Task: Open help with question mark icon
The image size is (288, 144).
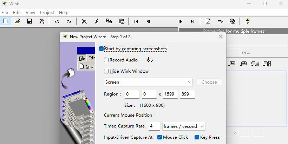Action: pyautogui.click(x=247, y=21)
